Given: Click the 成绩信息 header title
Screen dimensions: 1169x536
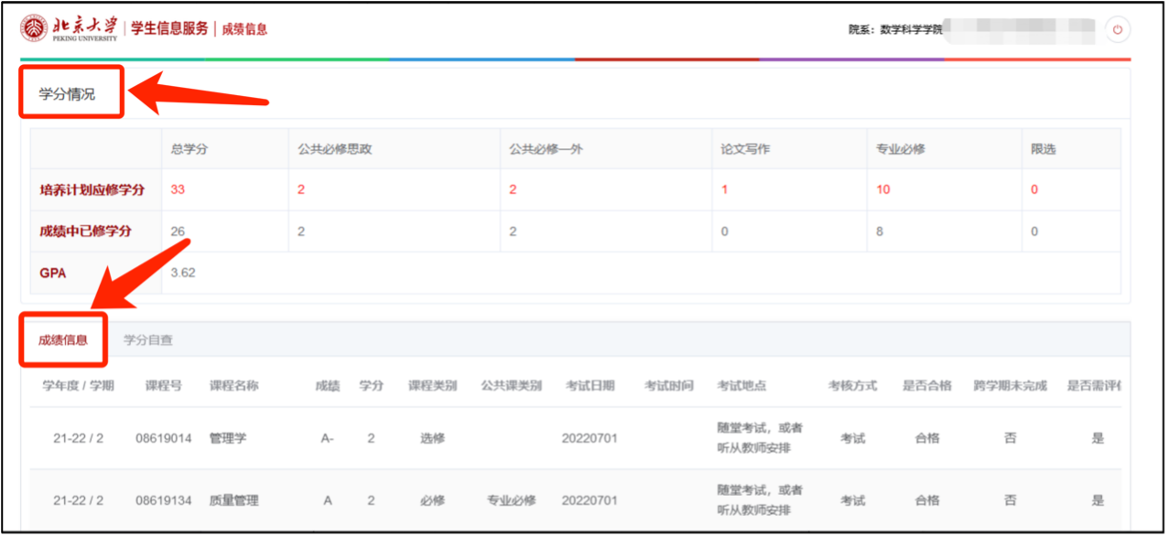Looking at the screenshot, I should point(244,29).
